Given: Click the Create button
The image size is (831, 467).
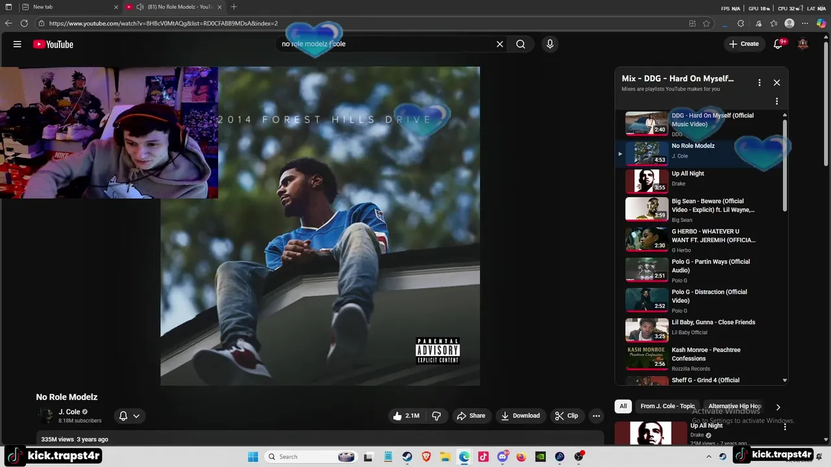Looking at the screenshot, I should tap(743, 44).
